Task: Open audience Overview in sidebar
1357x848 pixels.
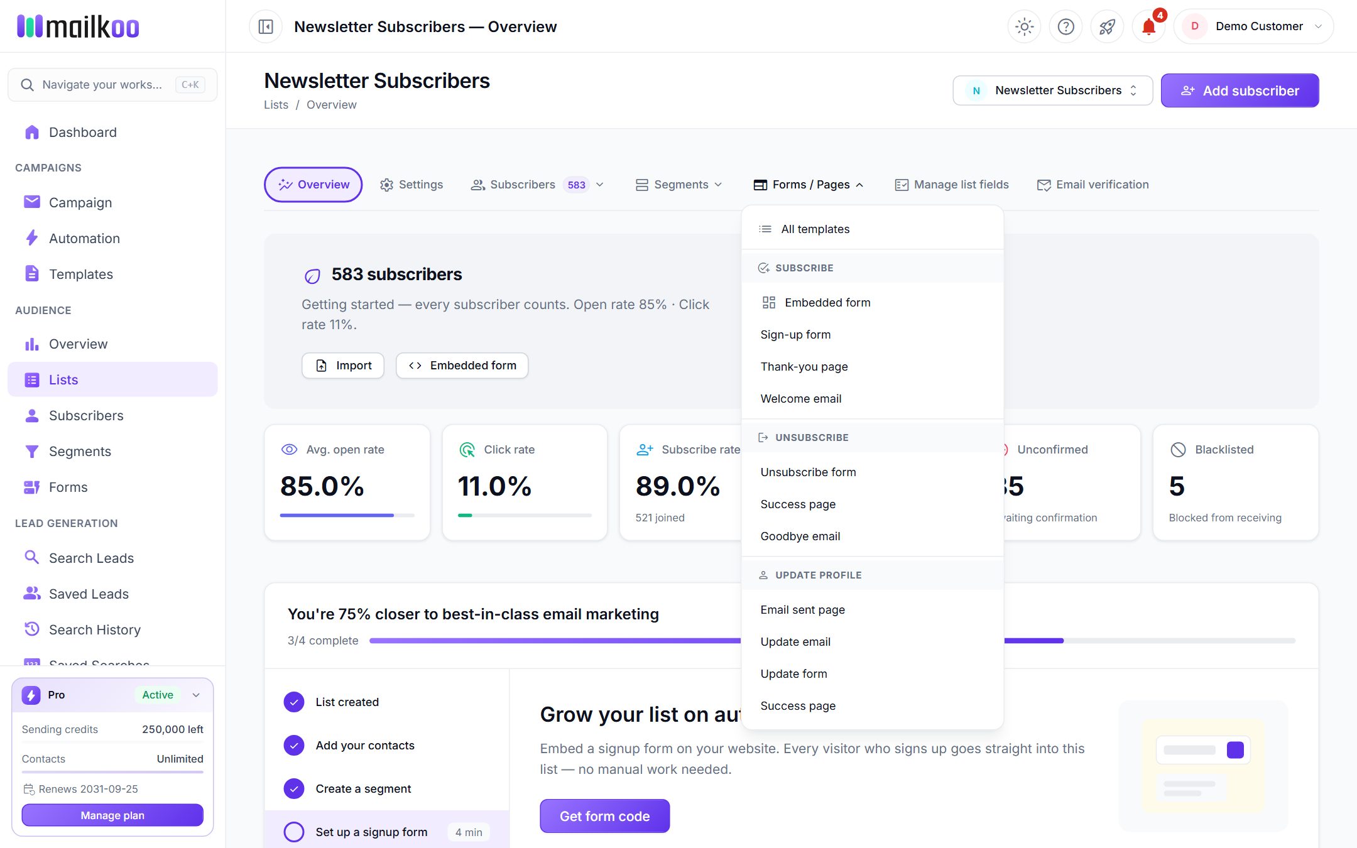Action: [x=112, y=344]
